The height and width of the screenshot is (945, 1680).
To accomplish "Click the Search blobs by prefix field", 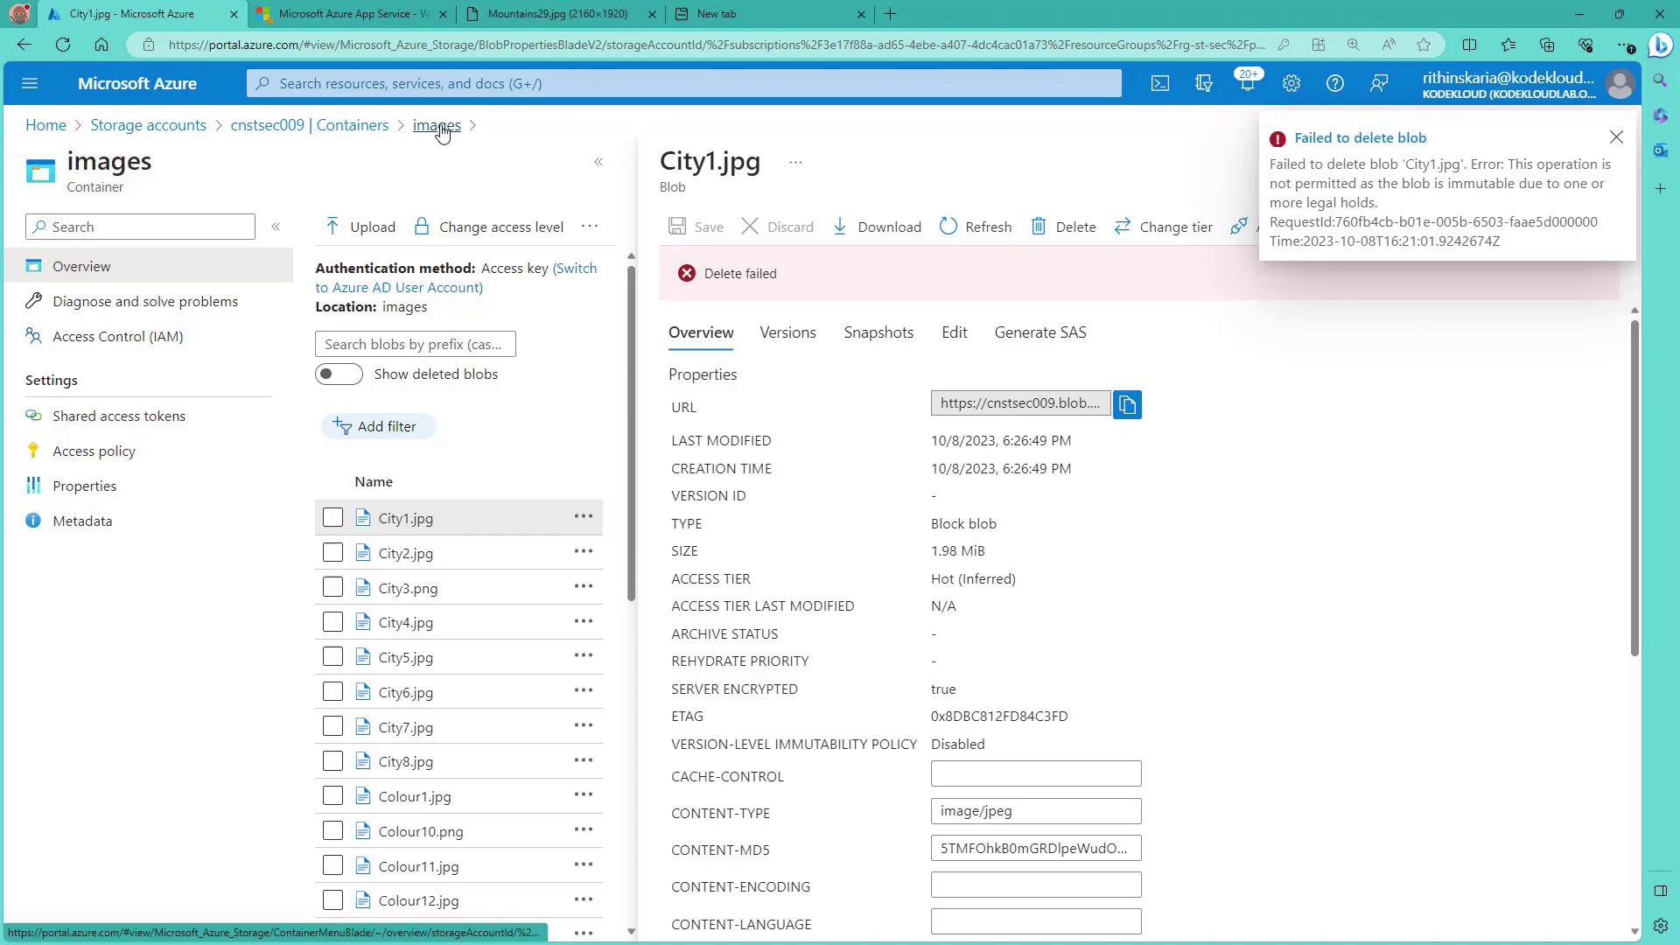I will click(x=415, y=344).
